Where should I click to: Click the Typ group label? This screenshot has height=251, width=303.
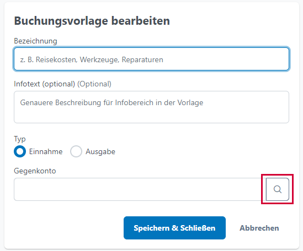(x=20, y=139)
